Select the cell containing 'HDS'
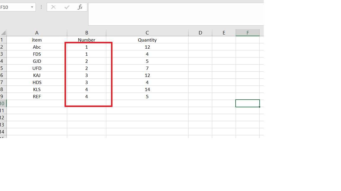The image size is (341, 191). point(37,82)
